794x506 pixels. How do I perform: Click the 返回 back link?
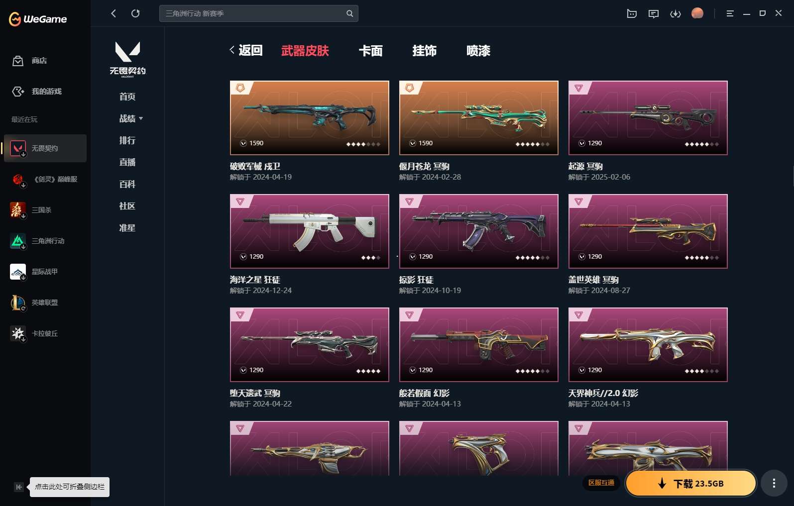tap(246, 50)
